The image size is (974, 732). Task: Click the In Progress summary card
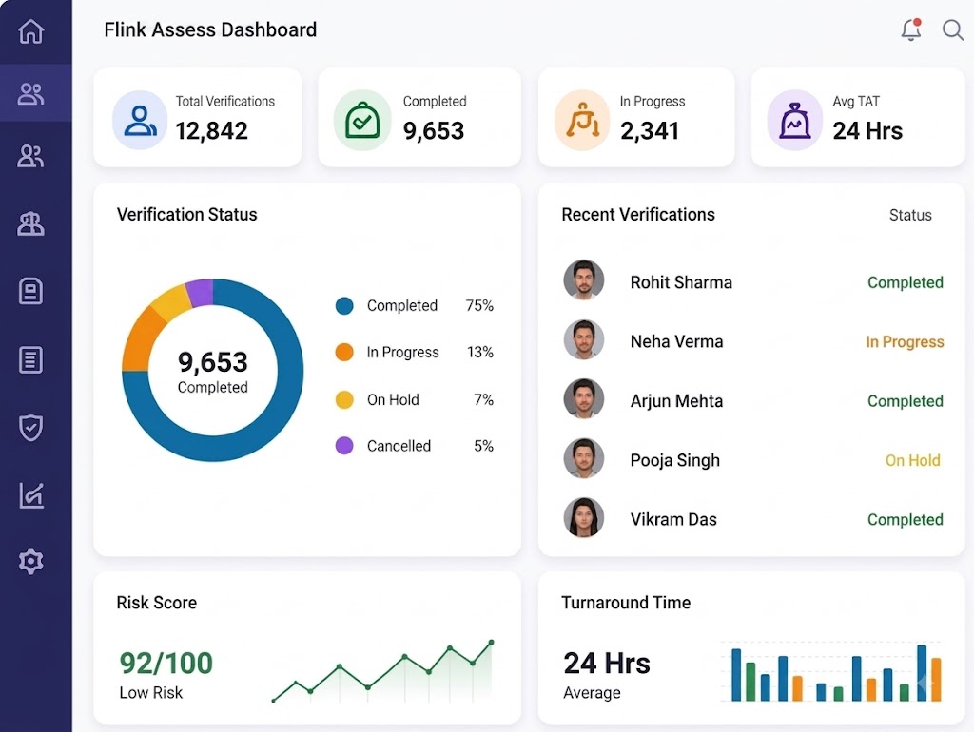pyautogui.click(x=636, y=117)
